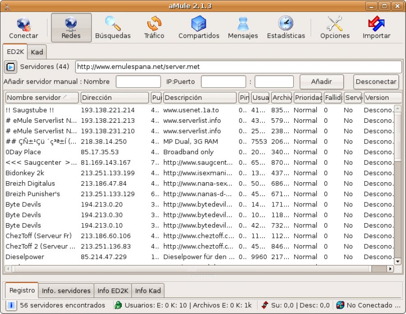Open the Búsquedas search view
This screenshot has height=314, width=406.
[113, 27]
